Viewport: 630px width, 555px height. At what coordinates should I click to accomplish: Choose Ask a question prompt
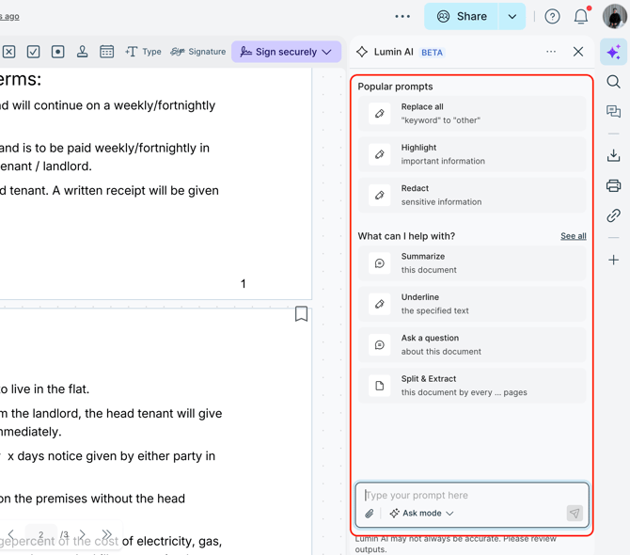click(472, 345)
